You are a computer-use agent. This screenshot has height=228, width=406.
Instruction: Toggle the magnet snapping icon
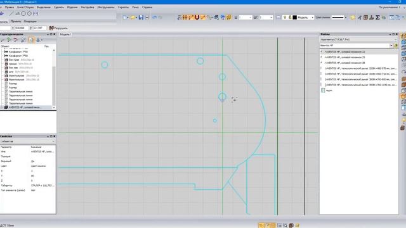[x=197, y=17]
